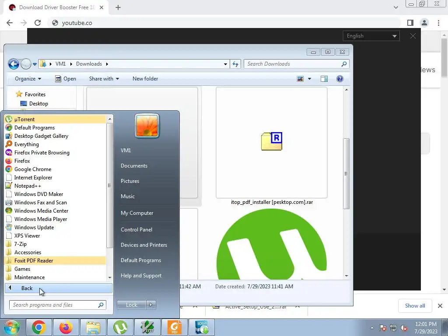Click the user account picture
Viewport: 448px width, 336px height.
[x=147, y=126]
